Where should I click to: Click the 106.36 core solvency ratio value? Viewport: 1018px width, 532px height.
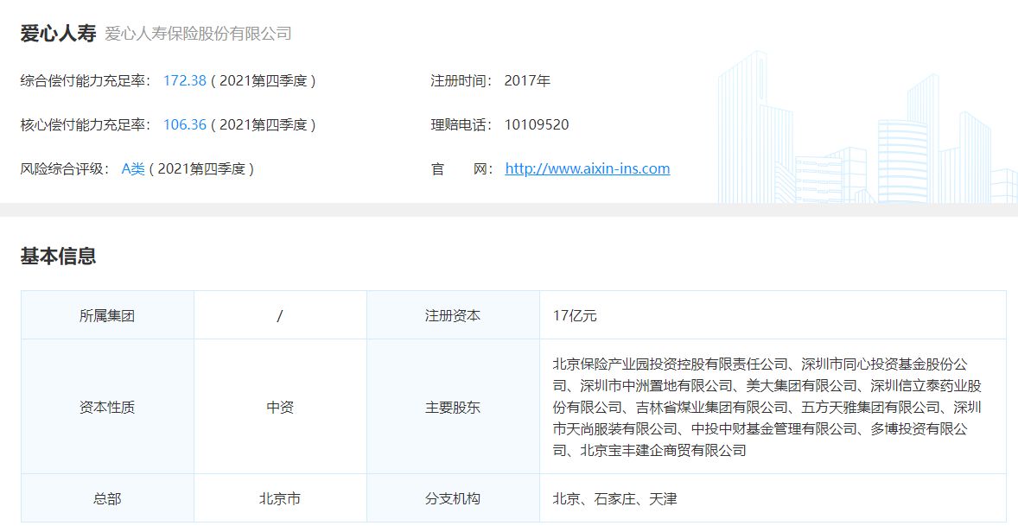pyautogui.click(x=185, y=125)
